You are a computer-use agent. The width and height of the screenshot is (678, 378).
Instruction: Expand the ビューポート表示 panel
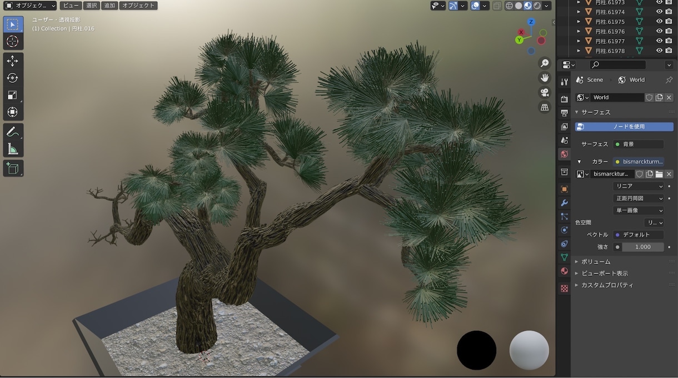tap(605, 273)
